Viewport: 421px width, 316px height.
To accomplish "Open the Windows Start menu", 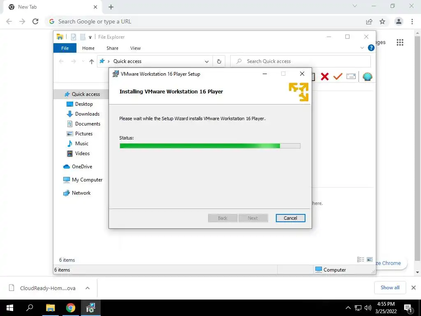I will coord(10,308).
